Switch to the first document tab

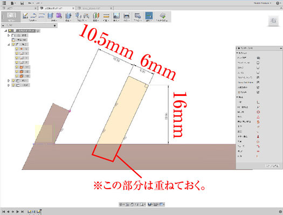coord(19,8)
